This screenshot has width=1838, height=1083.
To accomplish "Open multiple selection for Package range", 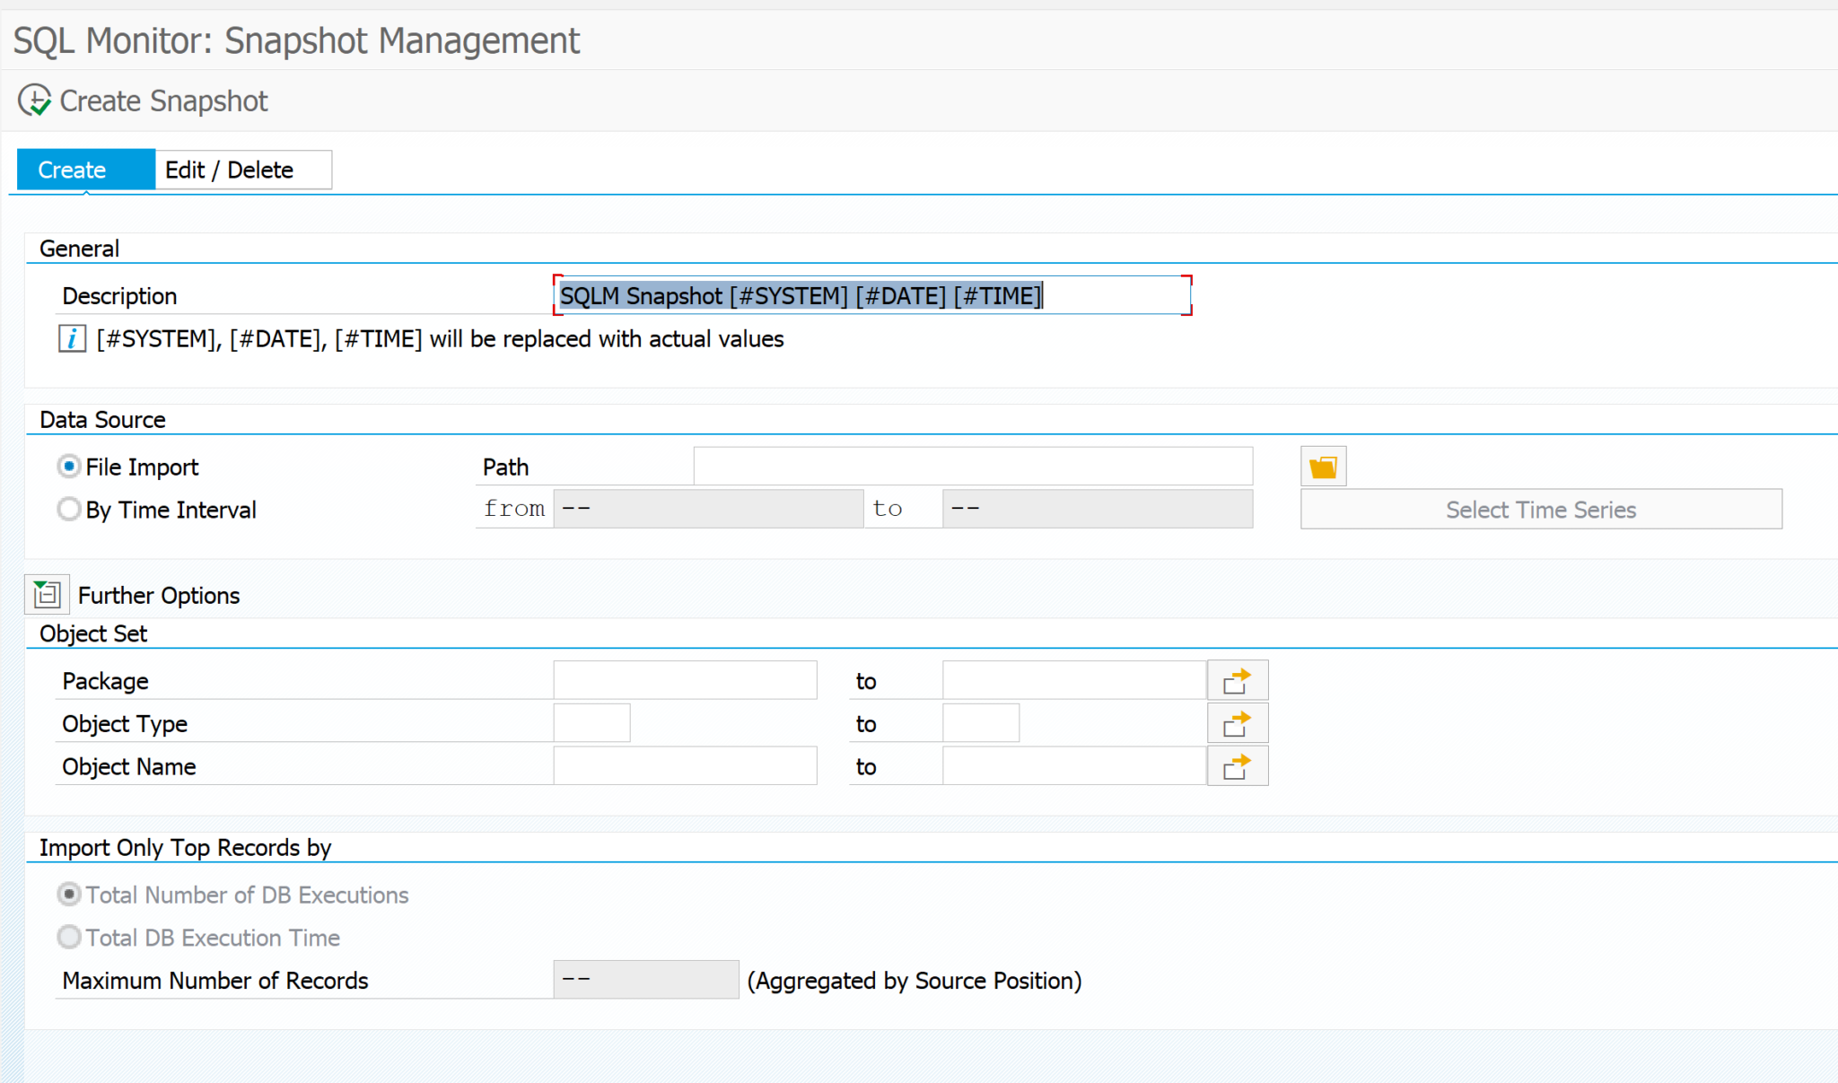I will tap(1238, 679).
